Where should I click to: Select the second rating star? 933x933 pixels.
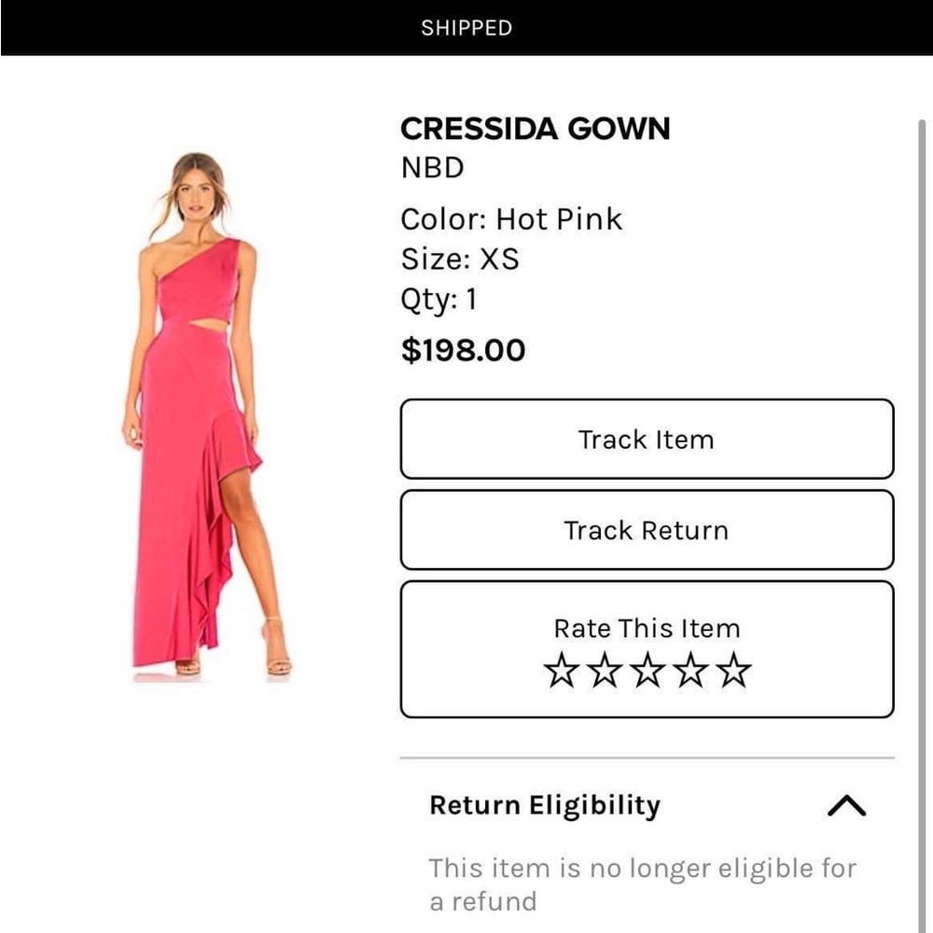604,671
